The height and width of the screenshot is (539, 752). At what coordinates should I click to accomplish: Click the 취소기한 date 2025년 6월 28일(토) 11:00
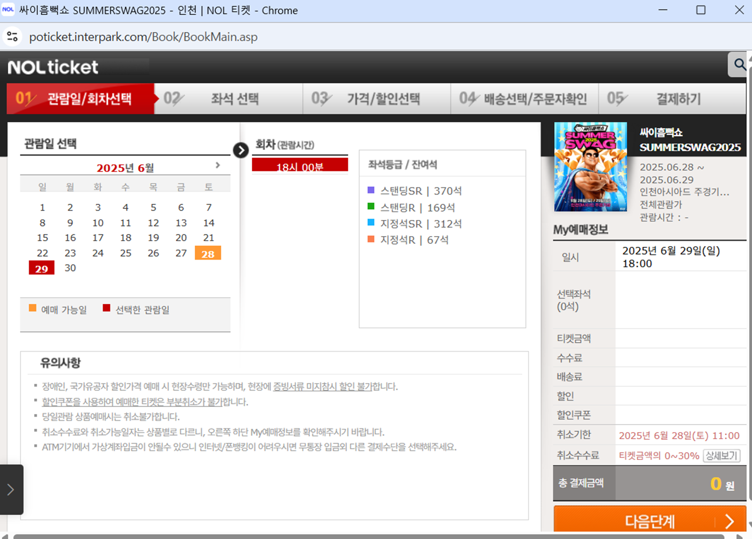[679, 436]
